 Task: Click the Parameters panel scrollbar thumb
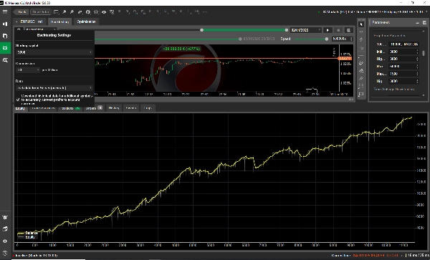pyautogui.click(x=424, y=53)
